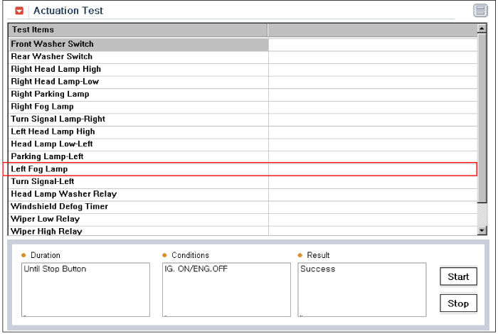498x334 pixels.
Task: Click the Duration box showing Until Stop Button
Action: point(86,290)
